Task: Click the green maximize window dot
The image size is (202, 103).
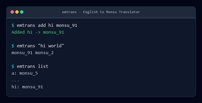Action: 22,12
